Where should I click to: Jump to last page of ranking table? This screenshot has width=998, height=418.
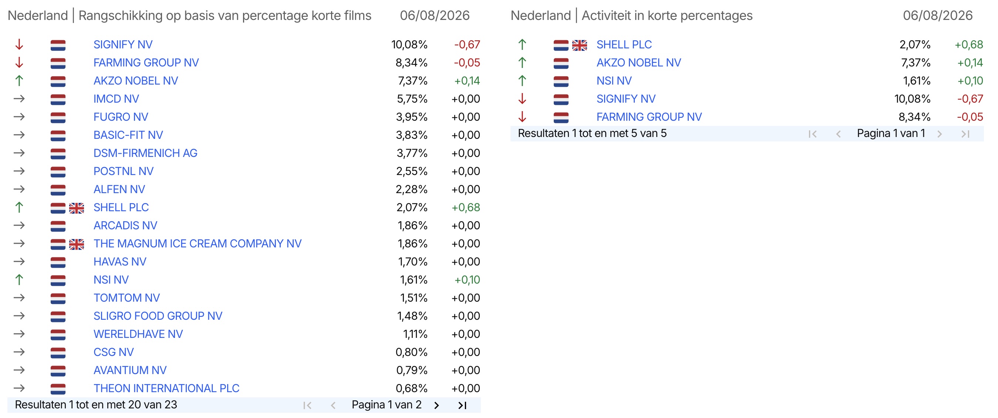[x=462, y=405]
